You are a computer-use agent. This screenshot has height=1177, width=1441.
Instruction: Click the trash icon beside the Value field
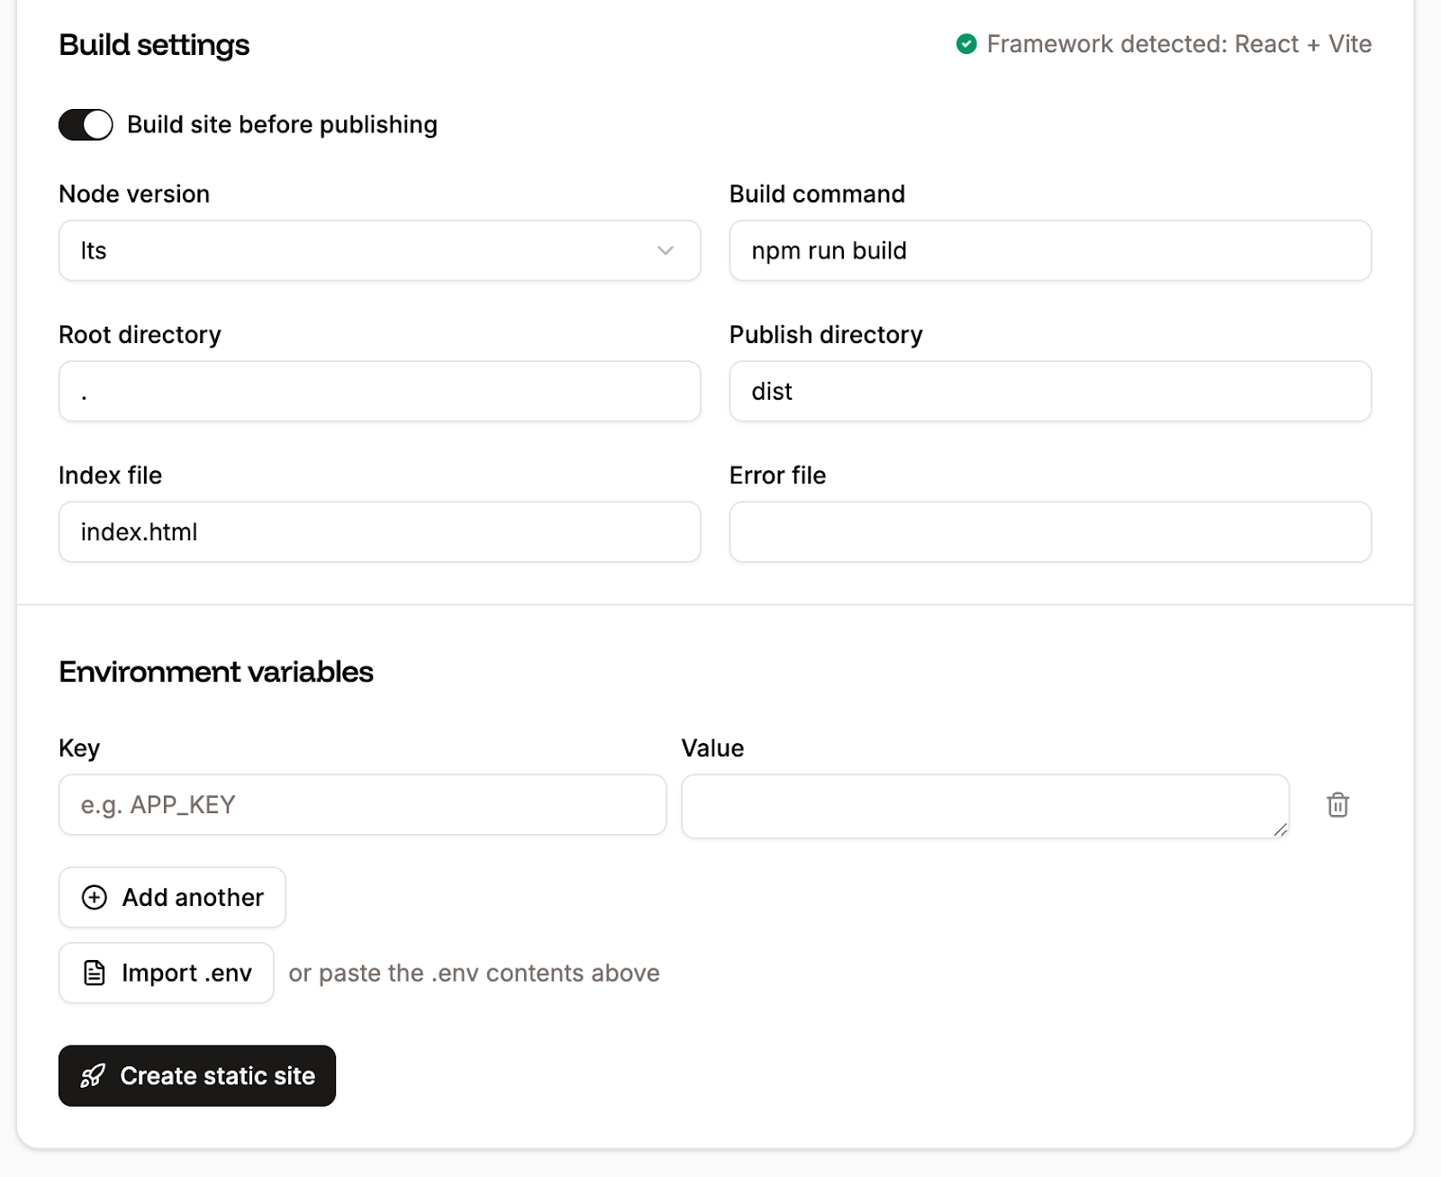[1338, 805]
